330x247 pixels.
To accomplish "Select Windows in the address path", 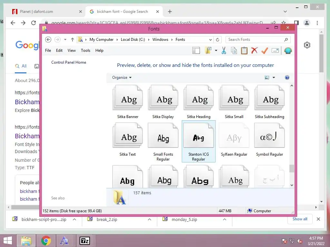I will 160,40.
